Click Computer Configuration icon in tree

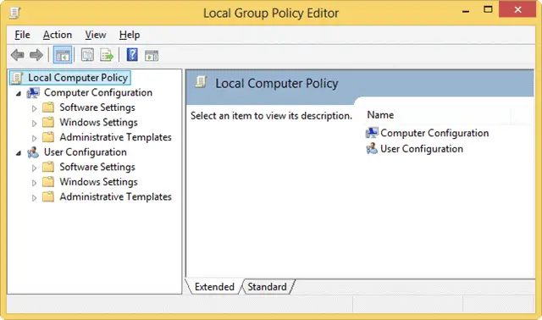click(x=33, y=92)
